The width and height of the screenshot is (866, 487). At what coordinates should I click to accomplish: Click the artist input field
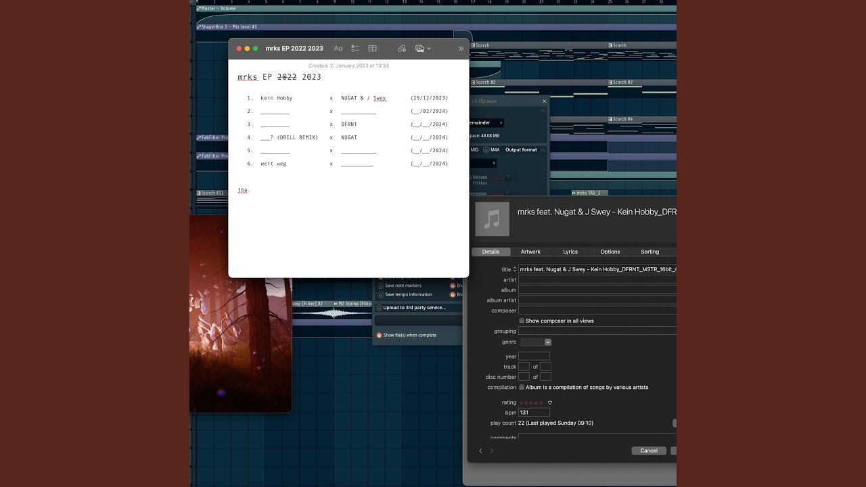click(597, 280)
